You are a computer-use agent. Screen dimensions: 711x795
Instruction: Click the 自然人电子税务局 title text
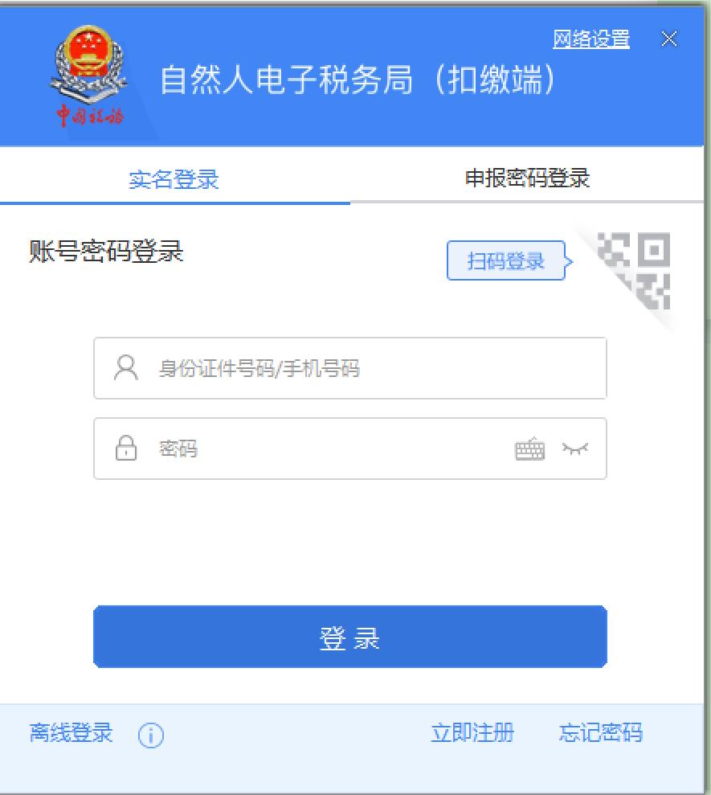286,80
